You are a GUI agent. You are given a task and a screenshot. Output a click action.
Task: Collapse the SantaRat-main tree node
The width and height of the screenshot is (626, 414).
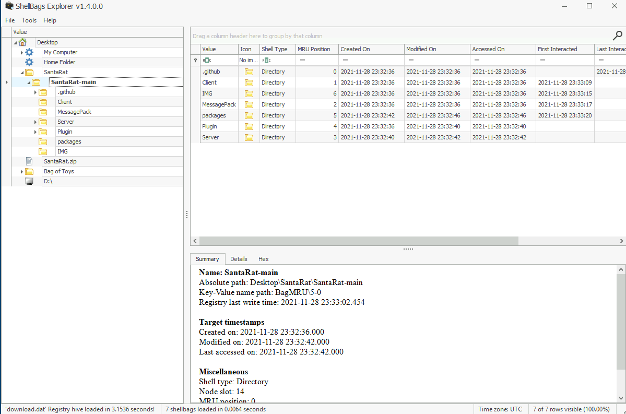click(28, 82)
